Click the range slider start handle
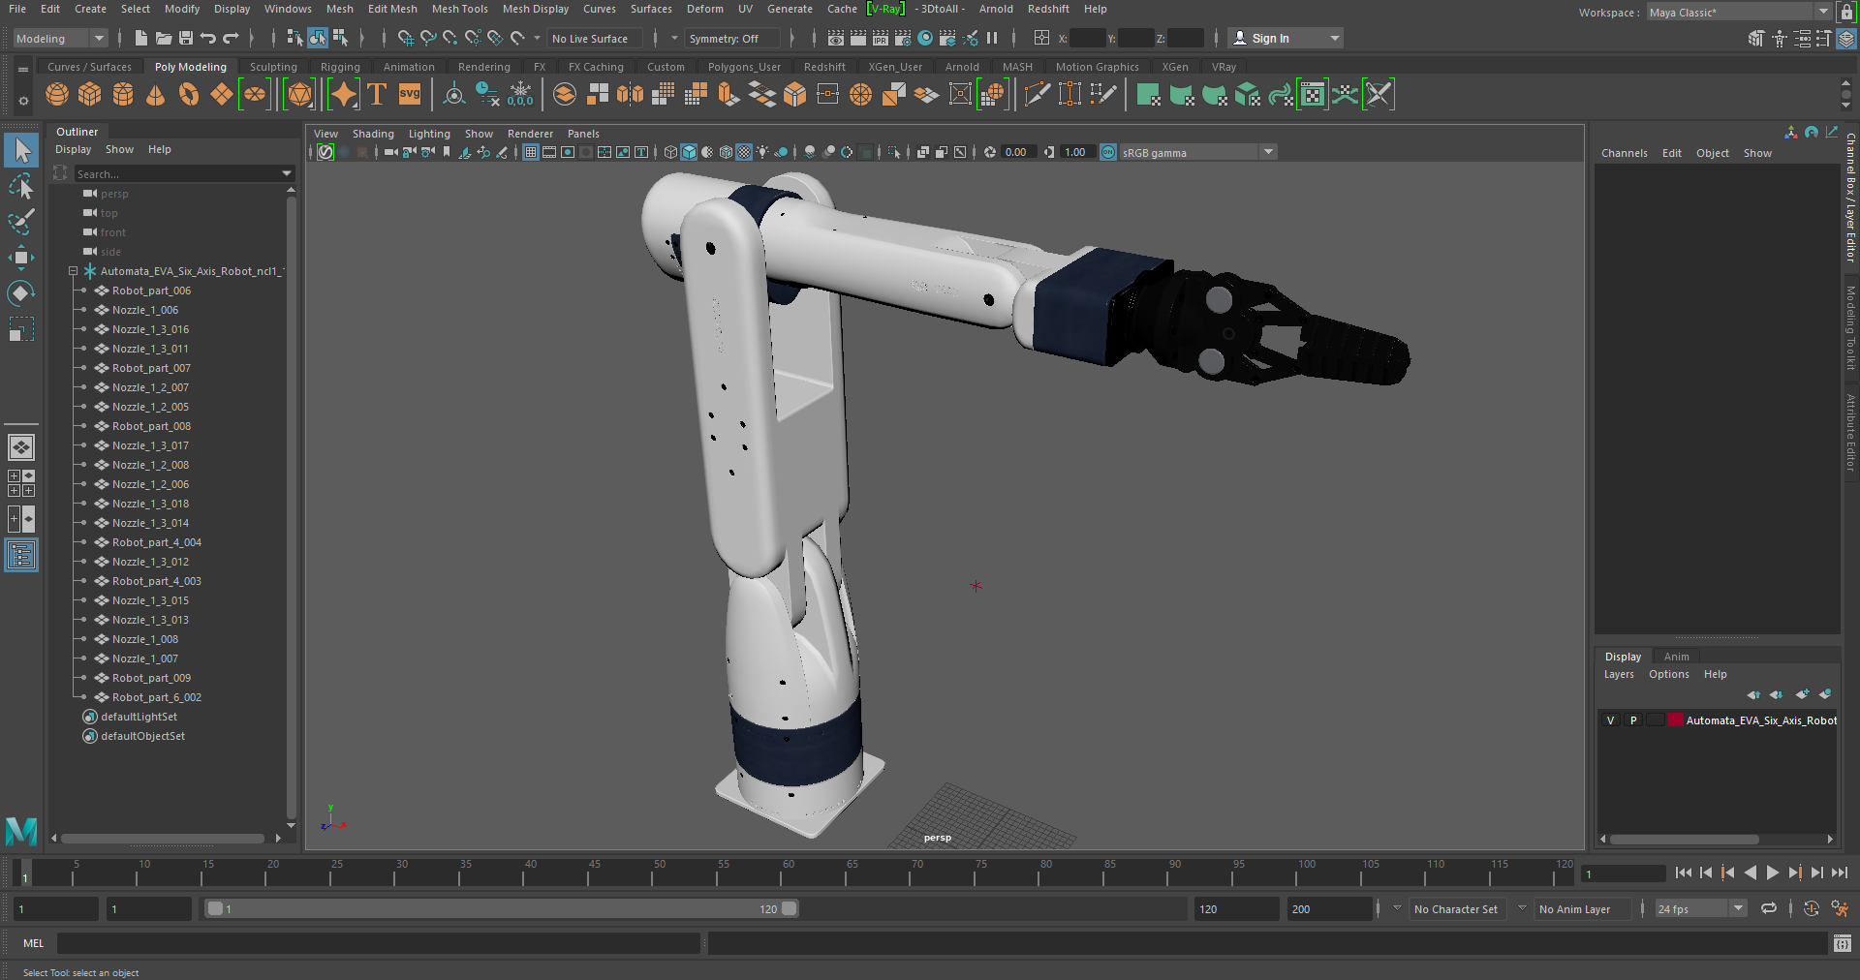Viewport: 1860px width, 980px height. click(215, 908)
